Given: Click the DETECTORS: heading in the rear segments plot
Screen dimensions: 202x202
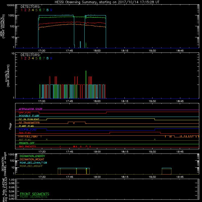Looking at the screenshot, I should click(x=30, y=55).
